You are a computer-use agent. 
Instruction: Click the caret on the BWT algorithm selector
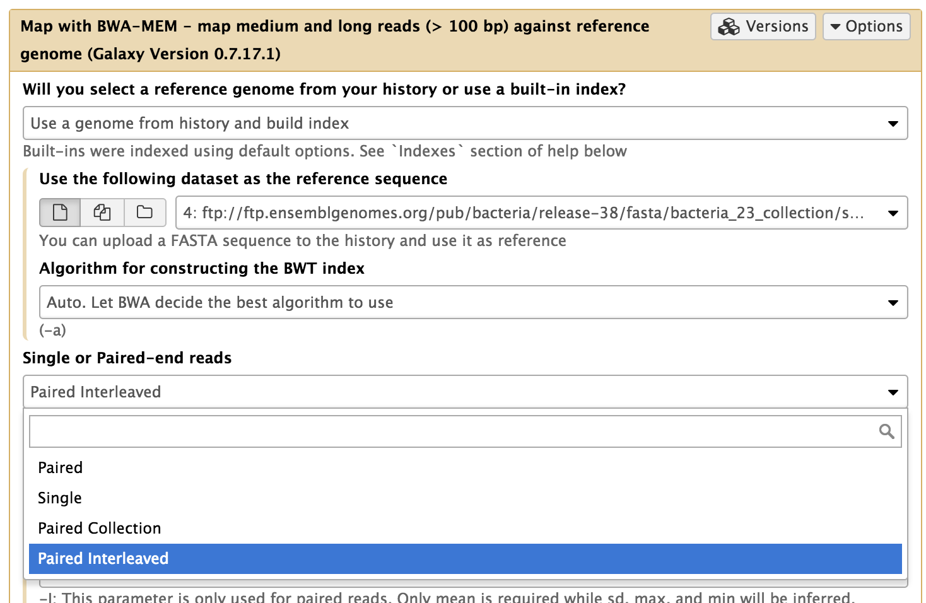pyautogui.click(x=893, y=302)
